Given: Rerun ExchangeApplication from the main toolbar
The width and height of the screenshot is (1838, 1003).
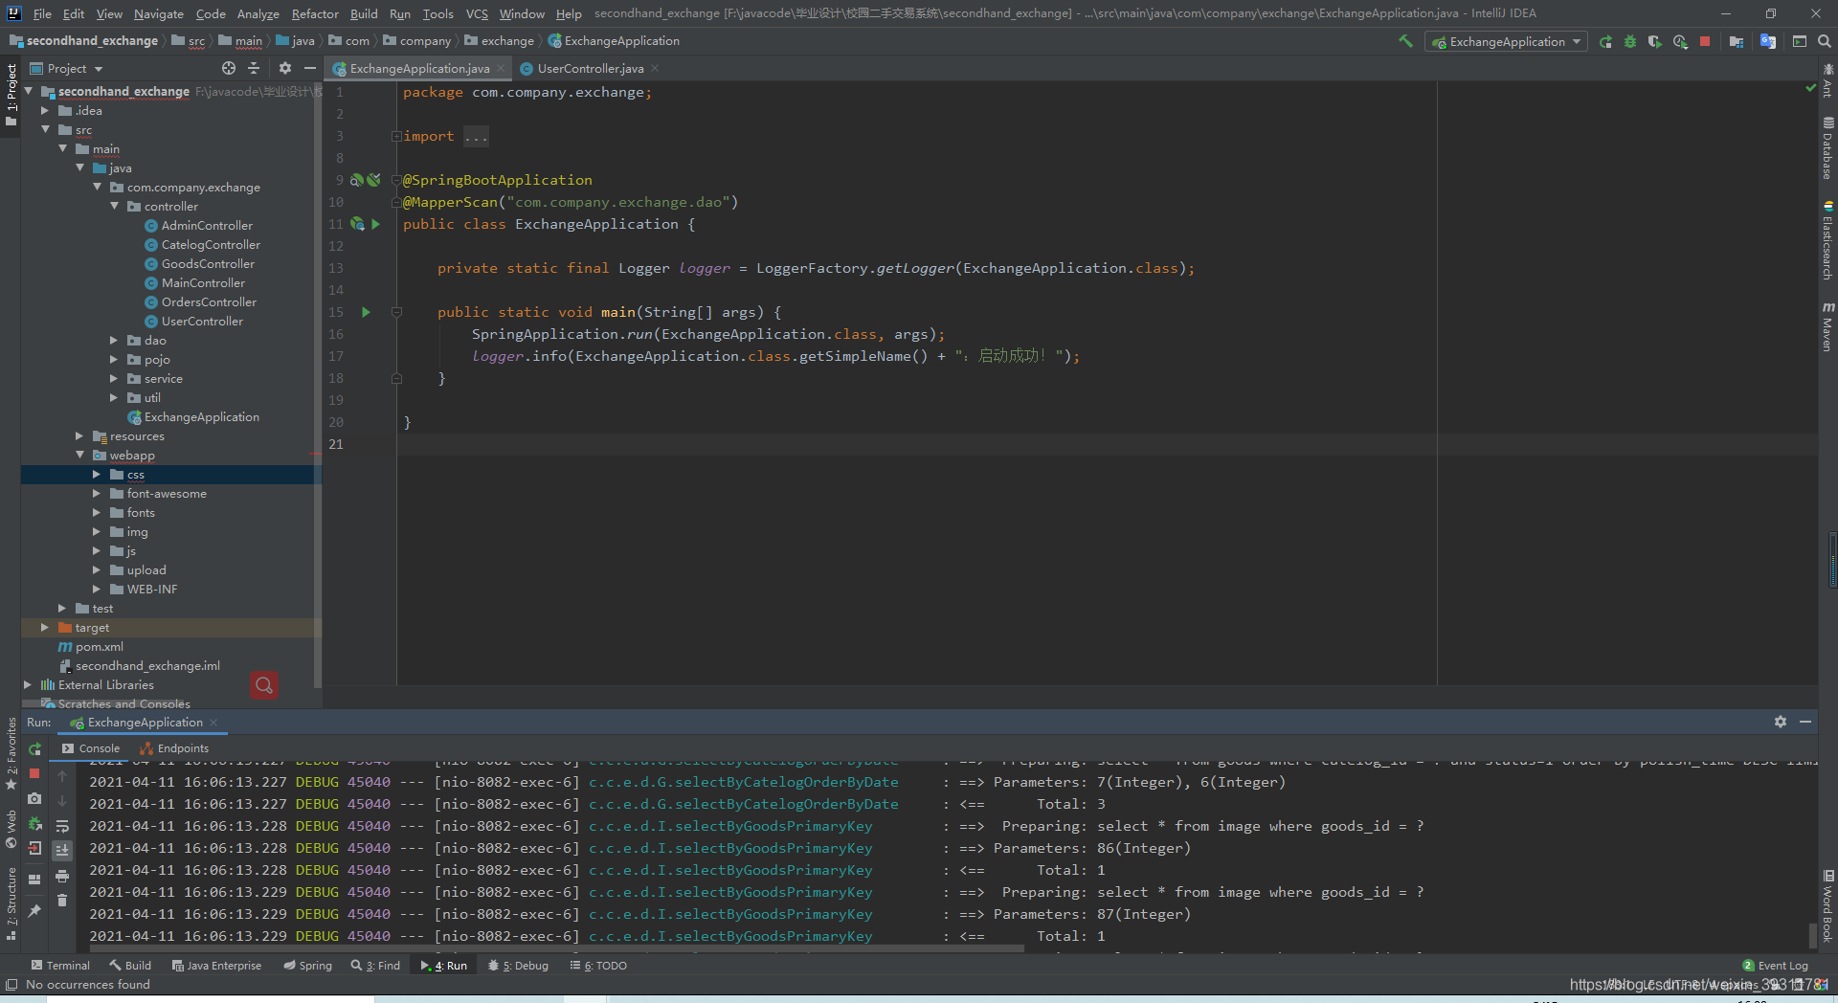Looking at the screenshot, I should click(1605, 41).
